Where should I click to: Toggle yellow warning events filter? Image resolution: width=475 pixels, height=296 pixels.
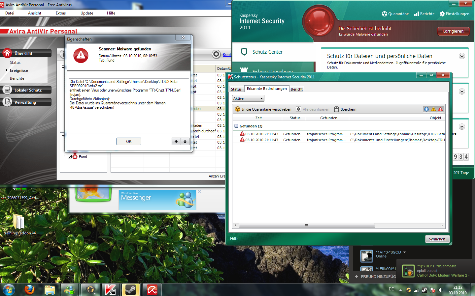(433, 109)
